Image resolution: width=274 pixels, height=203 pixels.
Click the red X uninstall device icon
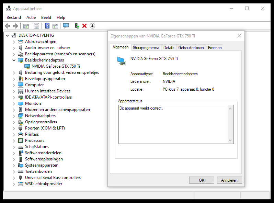pos(84,26)
